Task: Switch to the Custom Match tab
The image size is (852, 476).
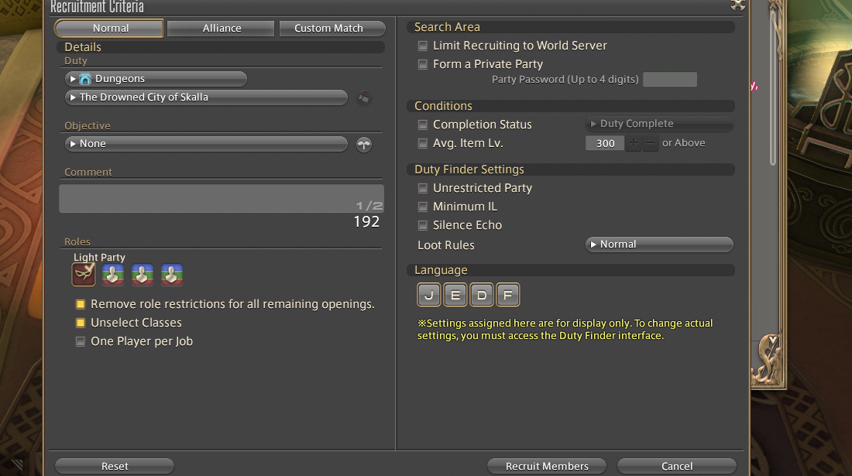Action: pos(331,29)
